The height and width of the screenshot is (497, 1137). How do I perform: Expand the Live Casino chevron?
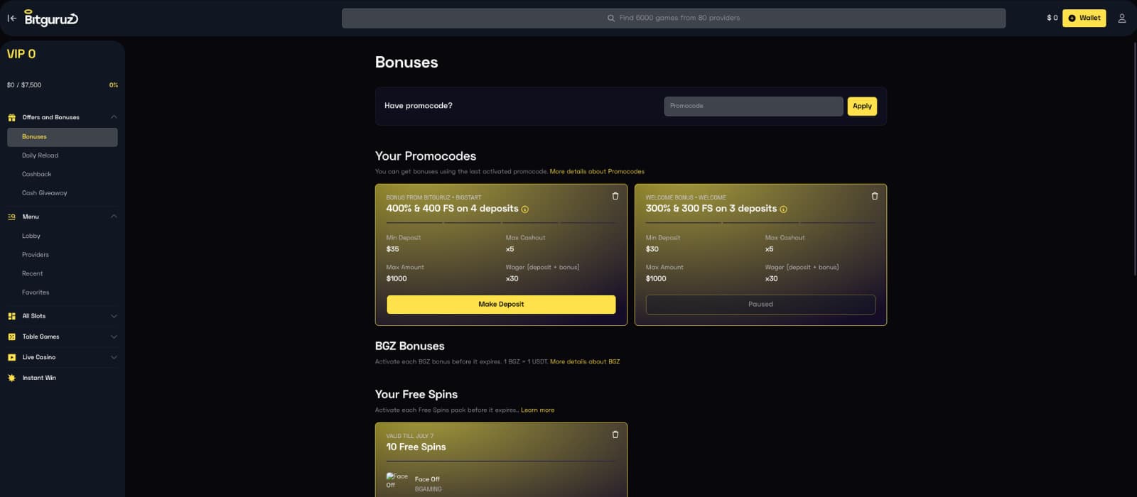114,357
